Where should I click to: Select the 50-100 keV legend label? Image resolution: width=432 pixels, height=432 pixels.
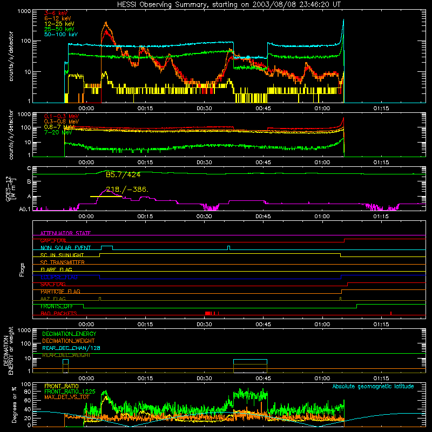(61, 35)
